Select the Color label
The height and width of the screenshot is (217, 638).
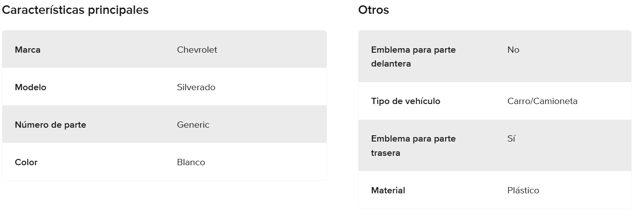(26, 162)
